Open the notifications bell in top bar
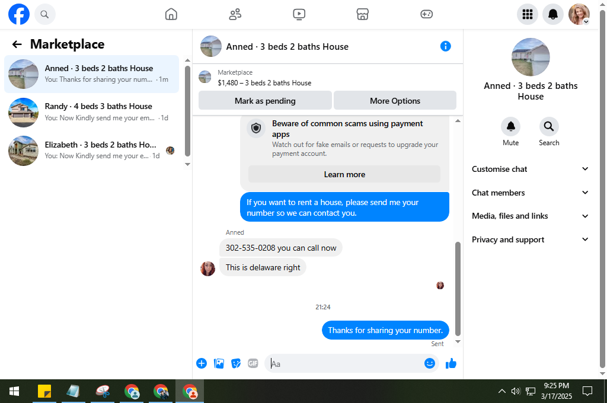This screenshot has height=403, width=607. [553, 14]
